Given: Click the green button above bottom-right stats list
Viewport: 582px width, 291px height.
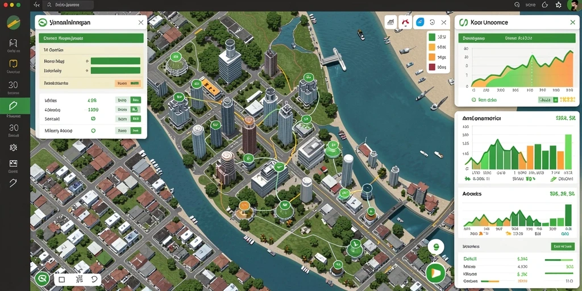Looking at the screenshot, I should pyautogui.click(x=563, y=247).
